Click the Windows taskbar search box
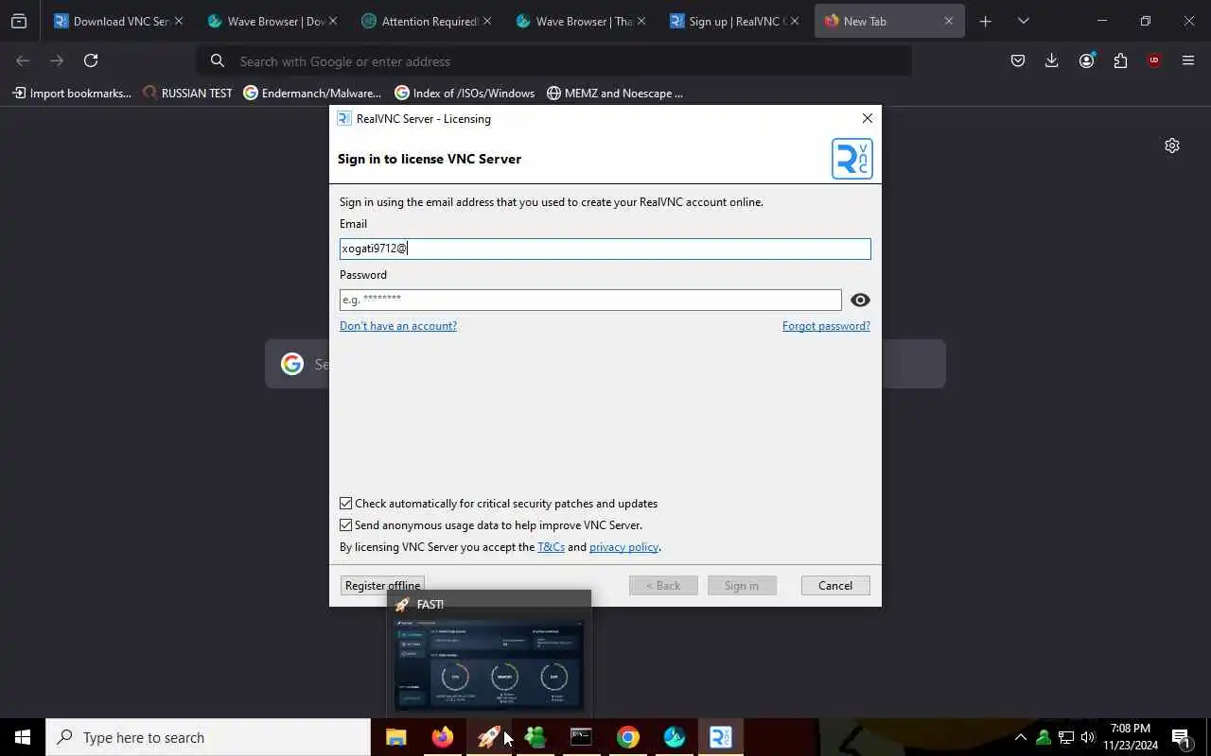Viewport: 1211px width, 756px height. click(x=208, y=737)
